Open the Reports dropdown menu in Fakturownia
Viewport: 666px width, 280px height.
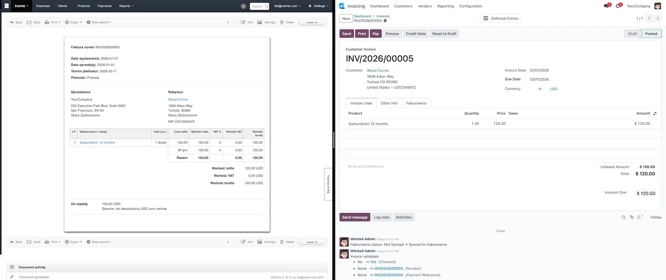126,6
